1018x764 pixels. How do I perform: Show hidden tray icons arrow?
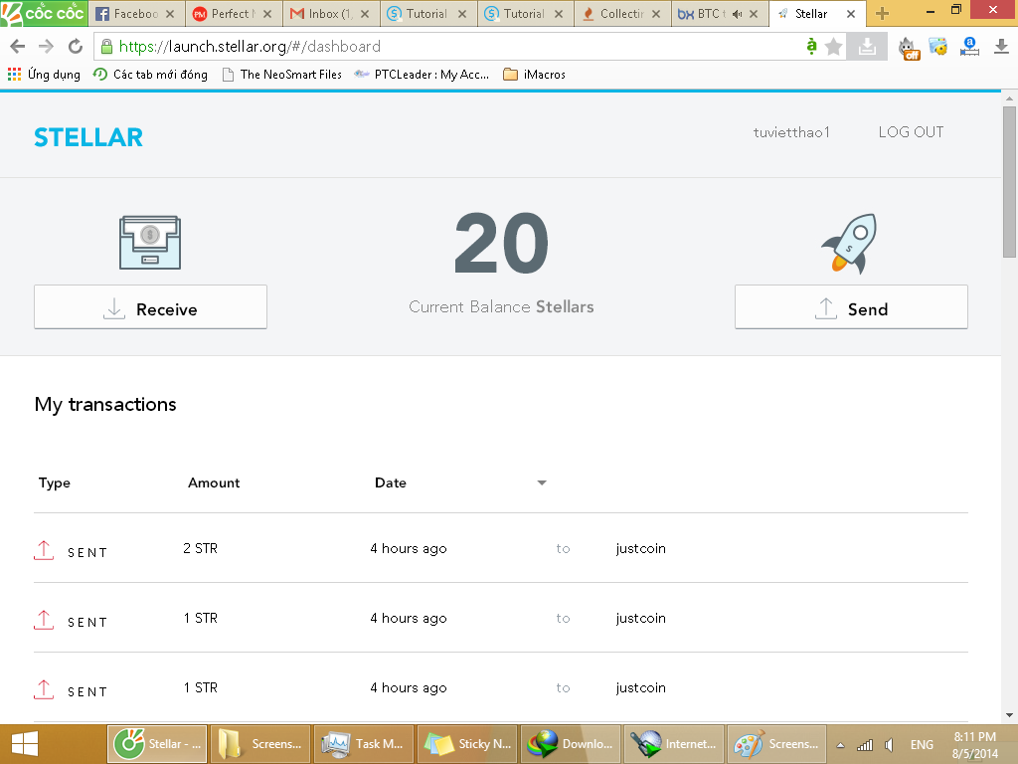840,745
